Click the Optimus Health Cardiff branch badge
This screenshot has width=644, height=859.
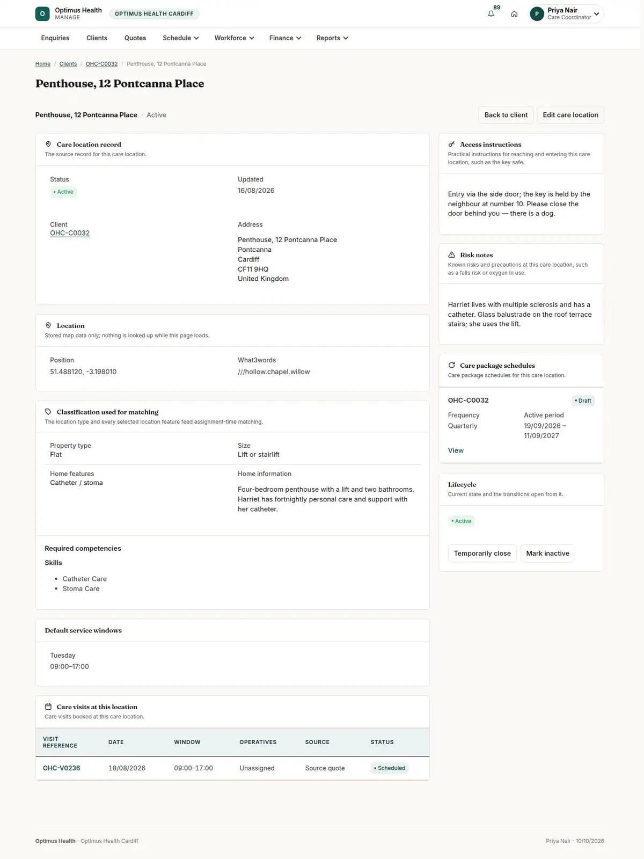(x=154, y=14)
